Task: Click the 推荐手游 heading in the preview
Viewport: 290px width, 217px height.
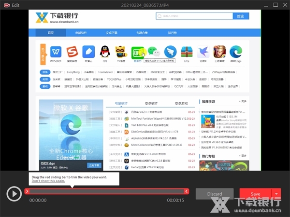Action: [x=208, y=102]
